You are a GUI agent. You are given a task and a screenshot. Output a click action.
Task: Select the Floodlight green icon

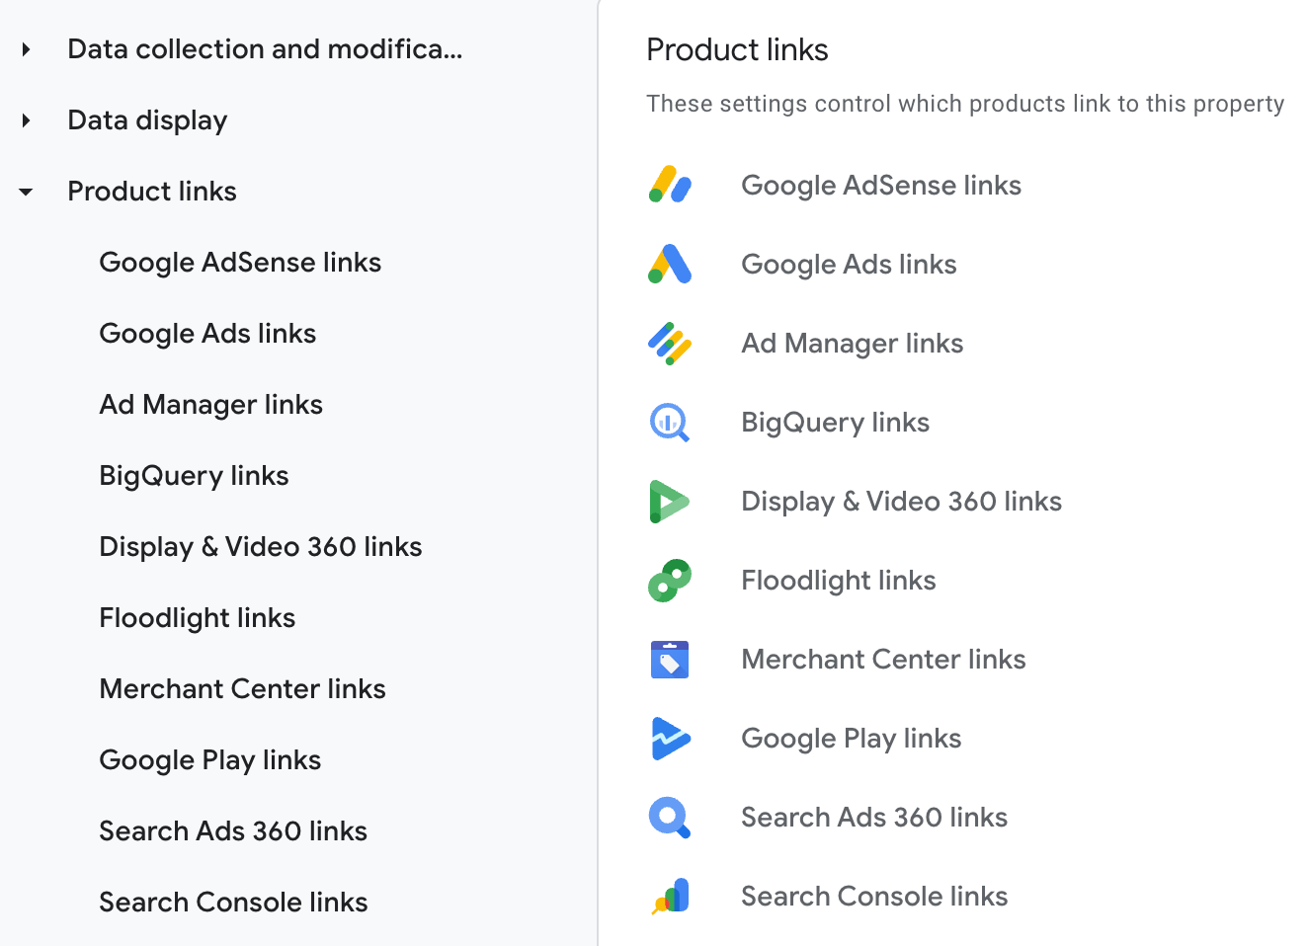(670, 580)
